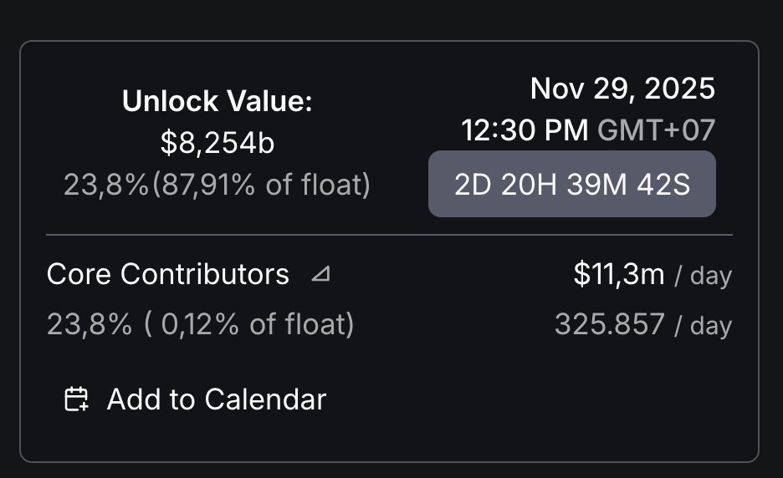Screen dimensions: 783x478
Task: Click the 12:30 PM time text
Action: point(525,130)
